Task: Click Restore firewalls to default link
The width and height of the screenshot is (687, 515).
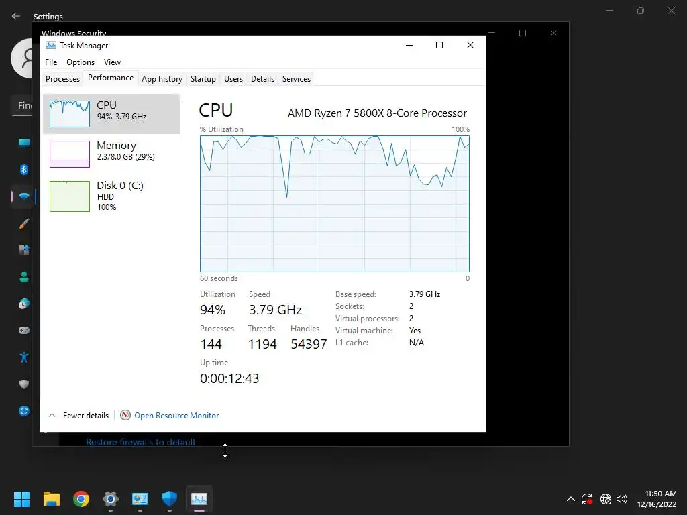Action: point(141,442)
